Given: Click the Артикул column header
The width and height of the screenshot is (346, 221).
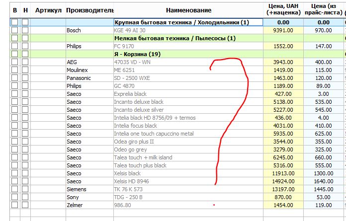Looking at the screenshot, I should 48,10.
